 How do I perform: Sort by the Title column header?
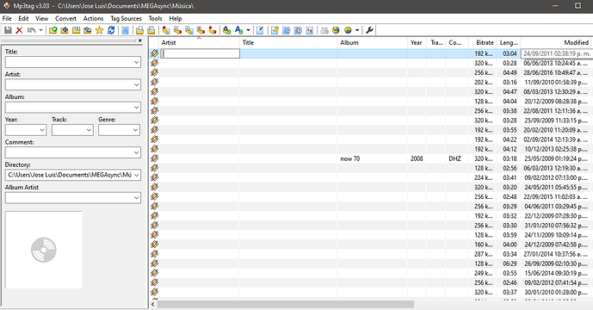287,42
